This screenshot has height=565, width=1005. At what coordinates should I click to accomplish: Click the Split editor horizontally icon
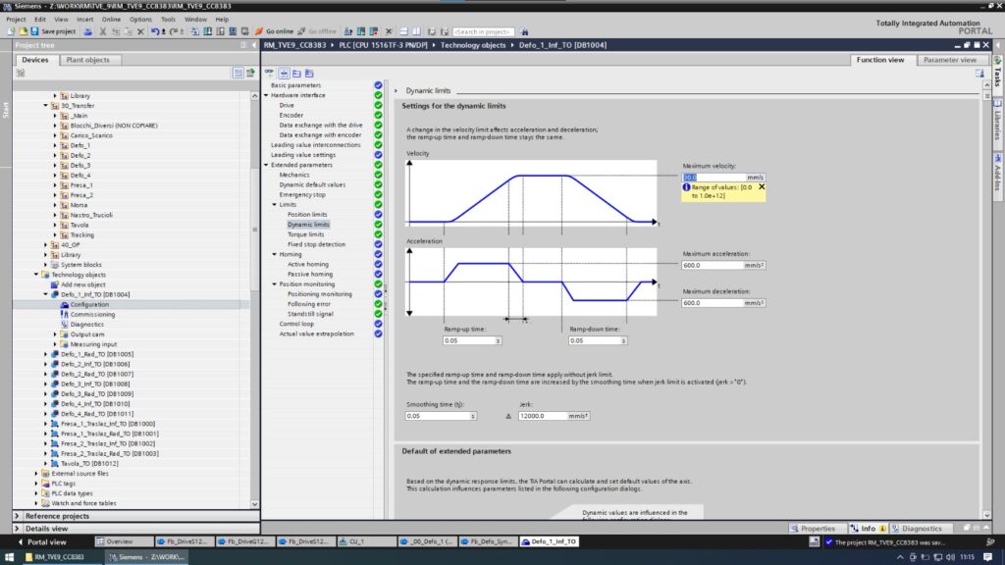point(403,31)
